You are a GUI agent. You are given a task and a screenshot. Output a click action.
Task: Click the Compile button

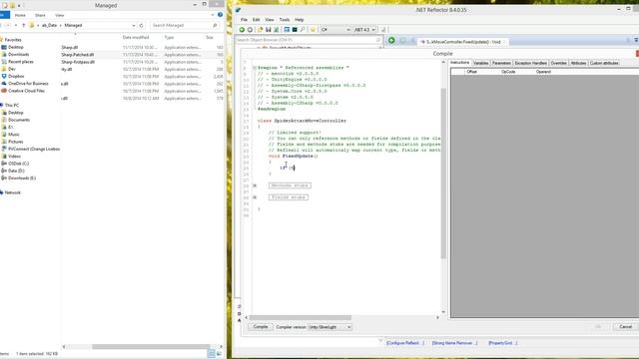coord(261,327)
